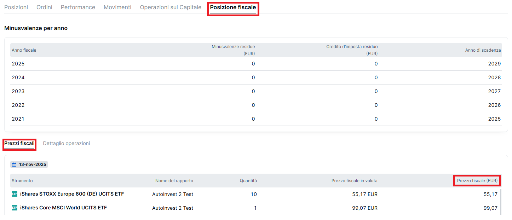Open the Movimenti tab
Viewport: 512px width, 220px height.
(x=117, y=7)
